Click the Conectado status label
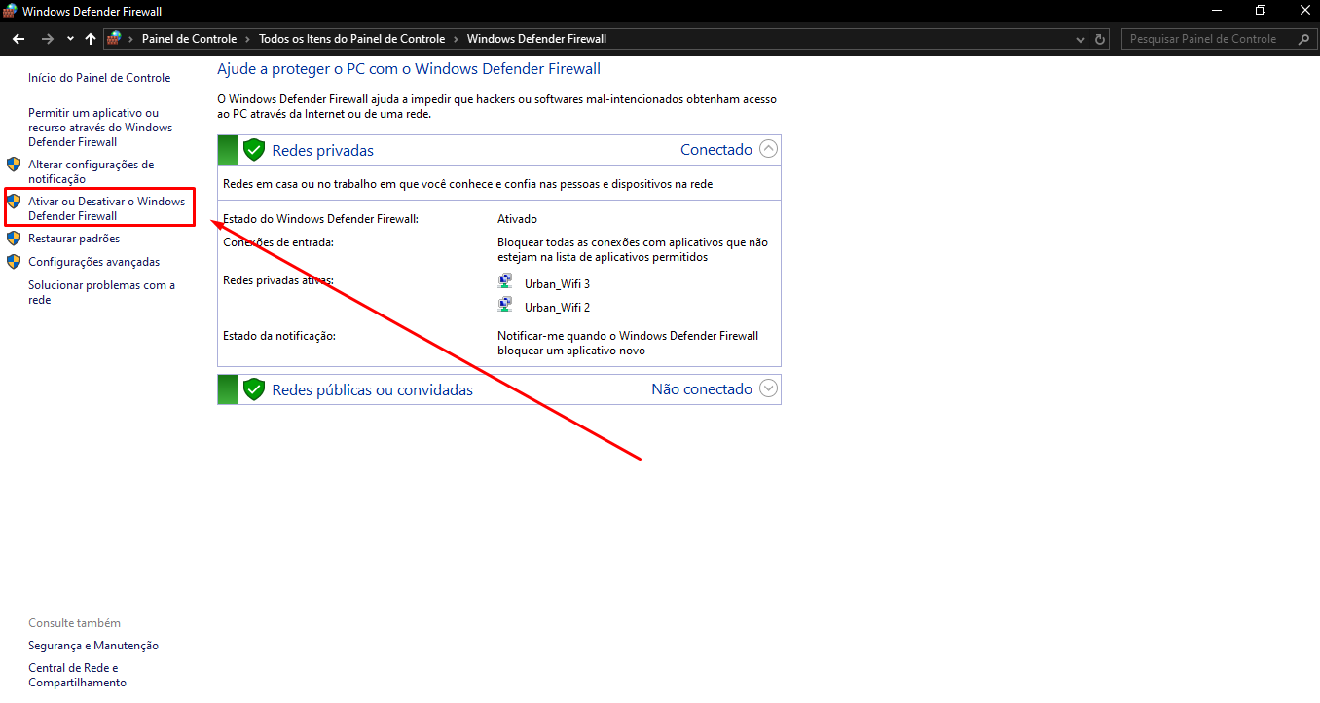This screenshot has width=1320, height=703. point(716,149)
